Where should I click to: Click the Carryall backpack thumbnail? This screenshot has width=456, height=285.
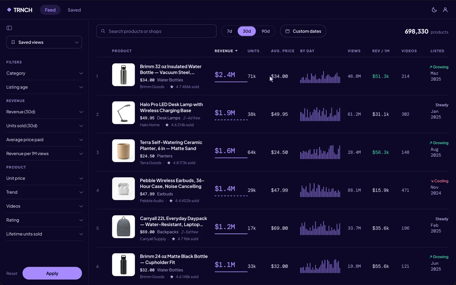[x=123, y=227]
